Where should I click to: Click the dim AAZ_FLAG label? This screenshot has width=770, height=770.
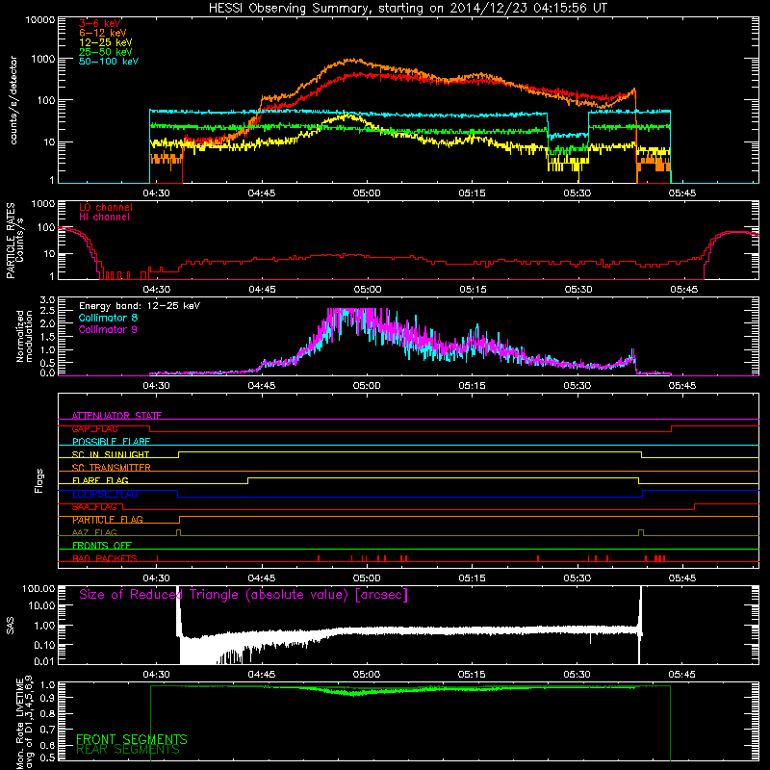click(94, 532)
